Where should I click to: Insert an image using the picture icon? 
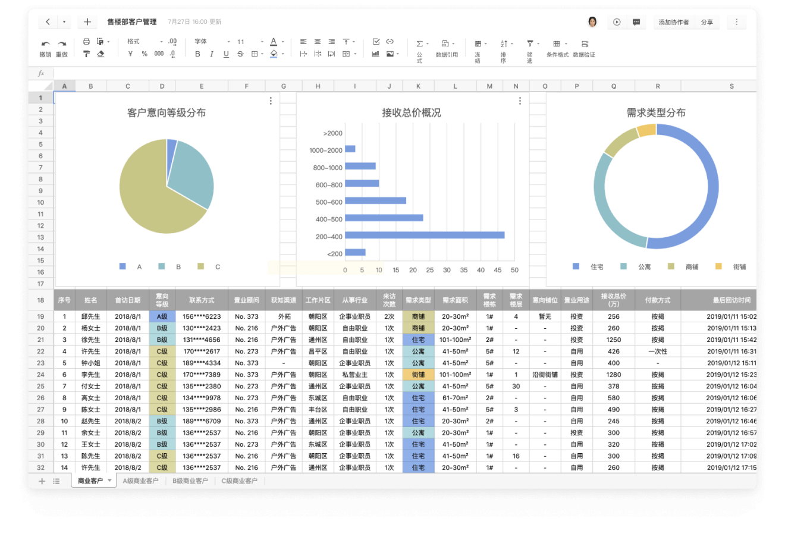pos(390,54)
